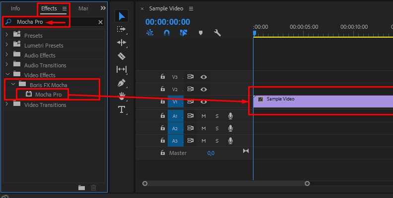
Task: Expand the Lumetri Presets folder
Action: coord(7,45)
